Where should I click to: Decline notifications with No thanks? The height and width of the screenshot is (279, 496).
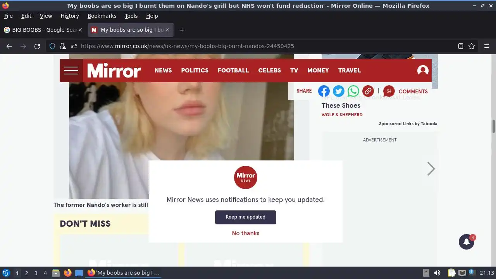tap(246, 233)
